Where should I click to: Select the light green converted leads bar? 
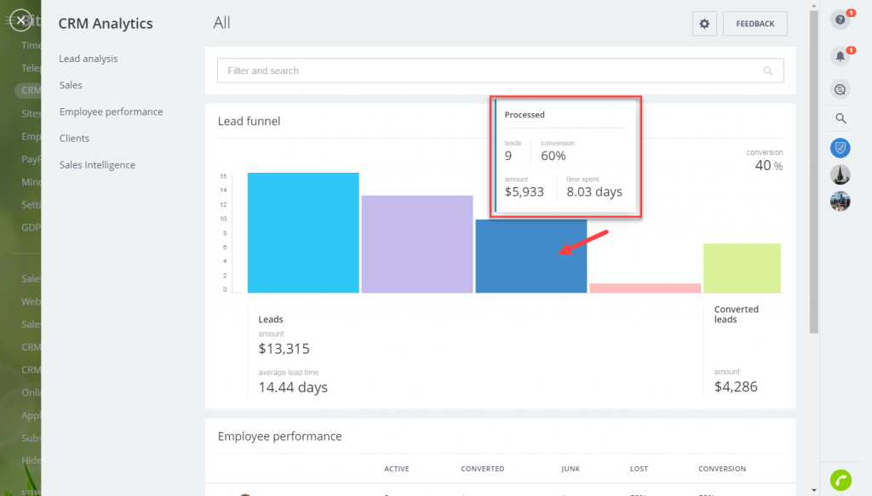(x=742, y=268)
